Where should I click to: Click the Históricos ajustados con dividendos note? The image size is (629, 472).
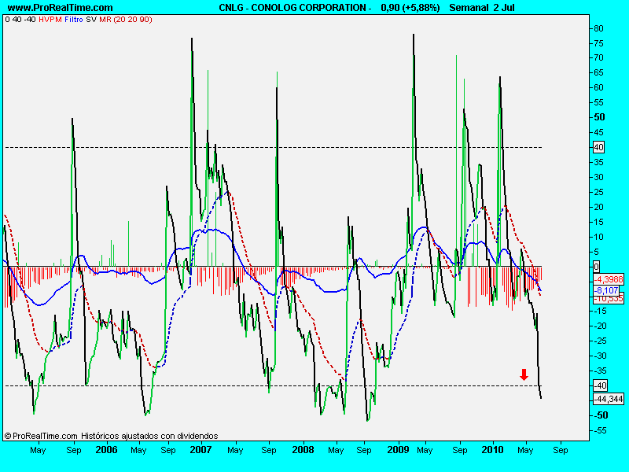point(149,436)
